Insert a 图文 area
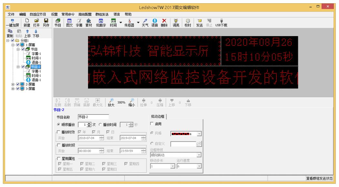Image resolution: width=339 pixels, height=187 pixels. click(69, 23)
